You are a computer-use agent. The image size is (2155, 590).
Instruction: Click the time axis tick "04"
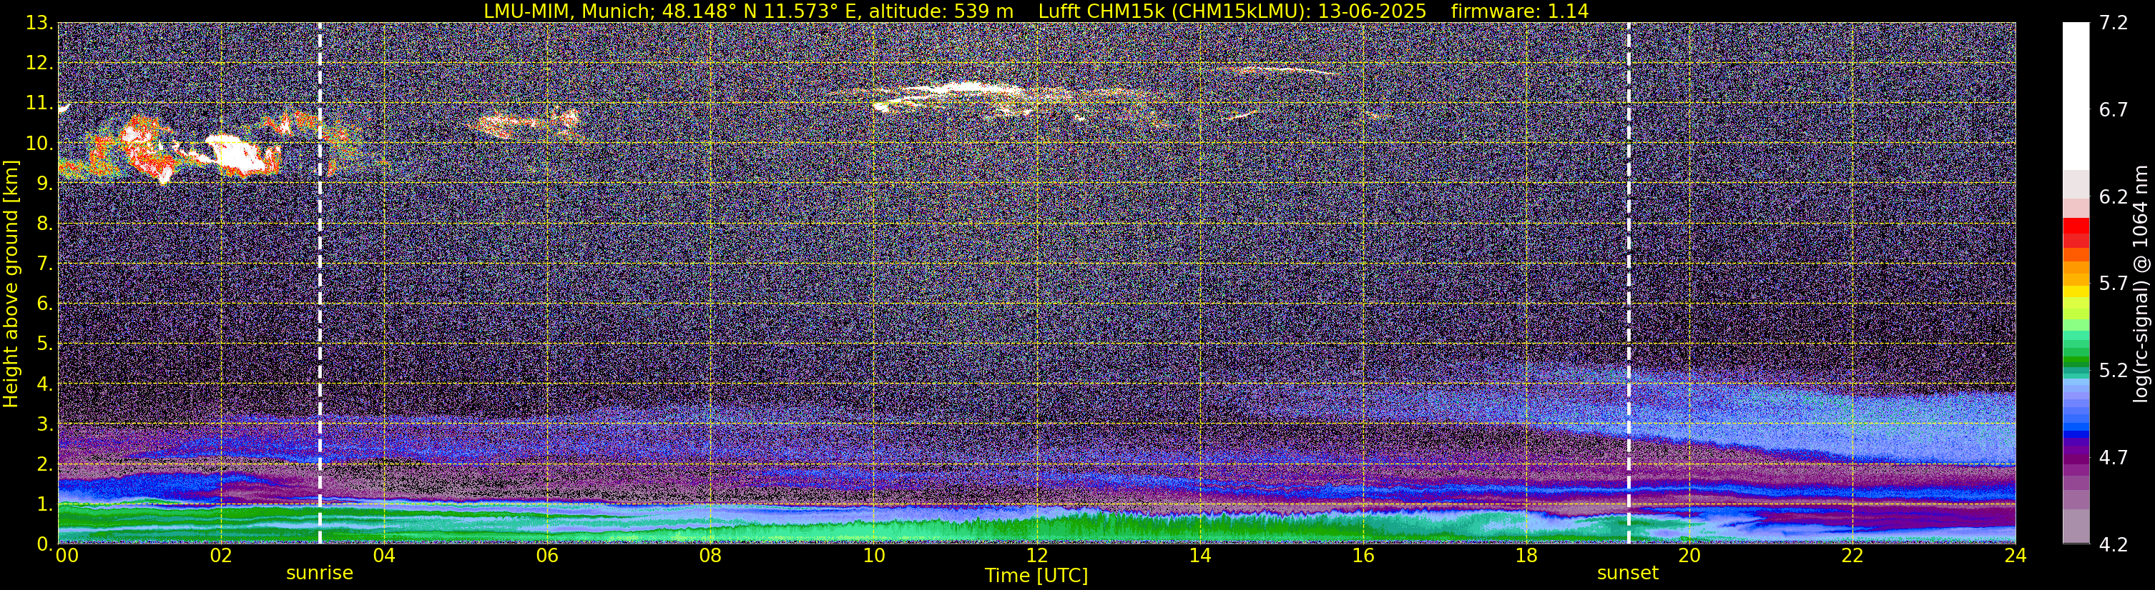point(384,556)
